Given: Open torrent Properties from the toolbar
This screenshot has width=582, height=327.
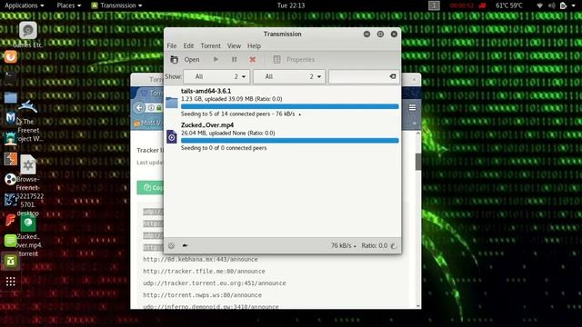Looking at the screenshot, I should (294, 59).
